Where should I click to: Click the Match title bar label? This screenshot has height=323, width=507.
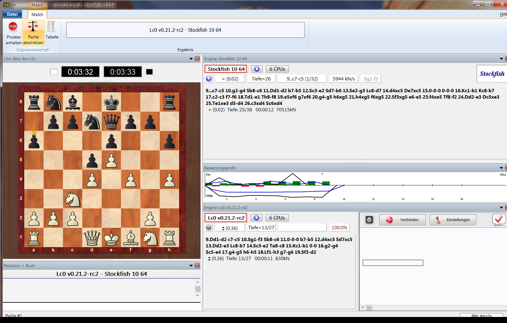[37, 5]
